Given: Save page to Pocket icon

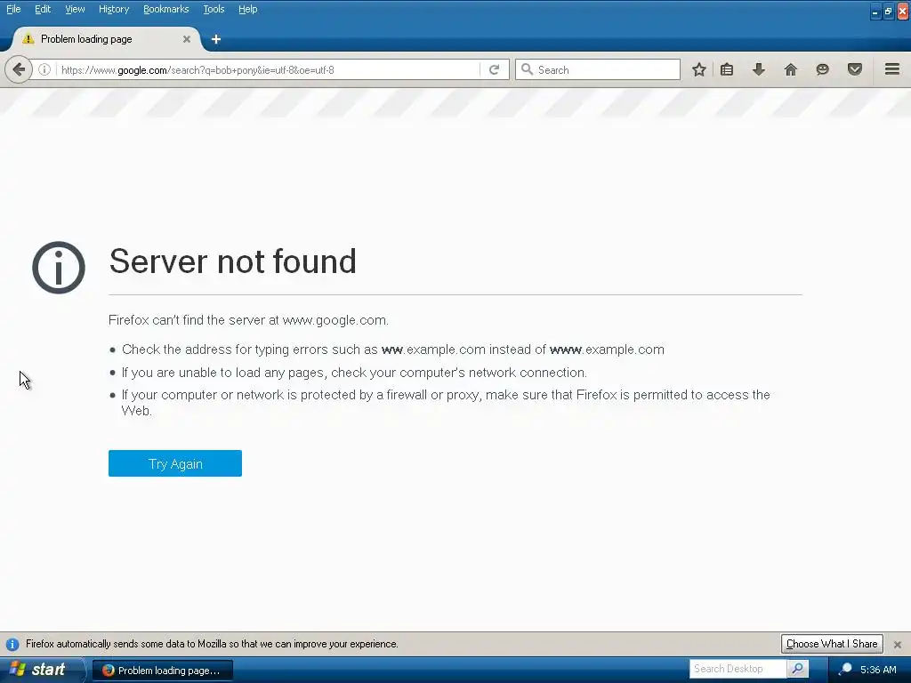Looking at the screenshot, I should click(x=855, y=69).
